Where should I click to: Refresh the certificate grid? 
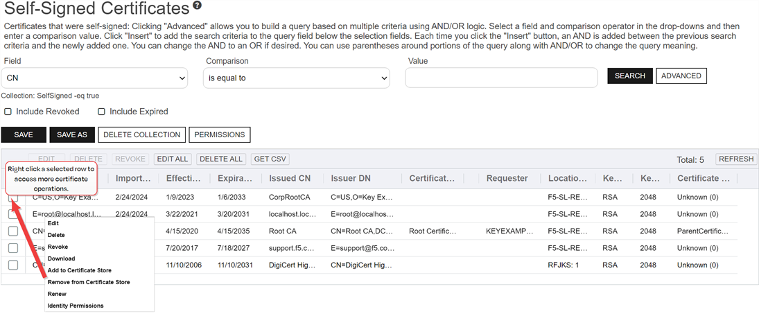735,159
